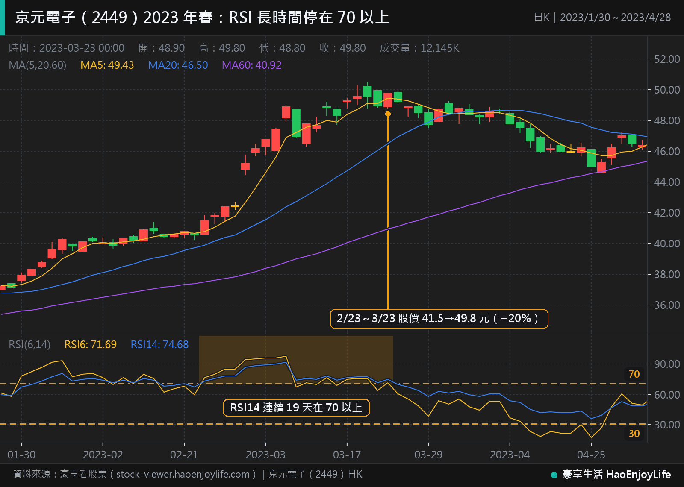Click the 60.00 RSI axis label
This screenshot has width=684, height=487.
pos(667,395)
